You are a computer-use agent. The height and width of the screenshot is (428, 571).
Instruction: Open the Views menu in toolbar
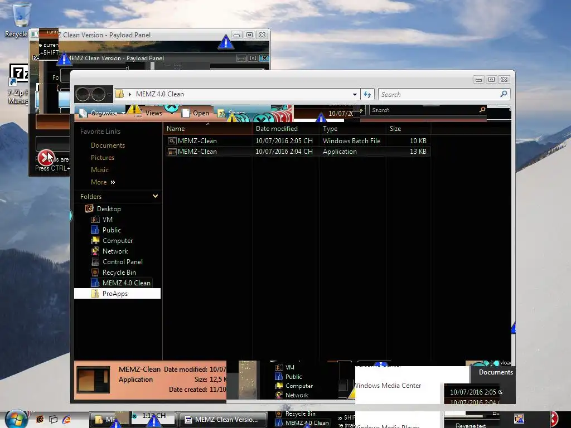pyautogui.click(x=153, y=113)
